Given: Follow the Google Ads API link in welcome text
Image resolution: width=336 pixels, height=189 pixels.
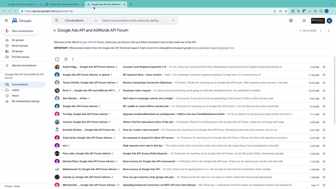Looking at the screenshot, I should point(88,42).
